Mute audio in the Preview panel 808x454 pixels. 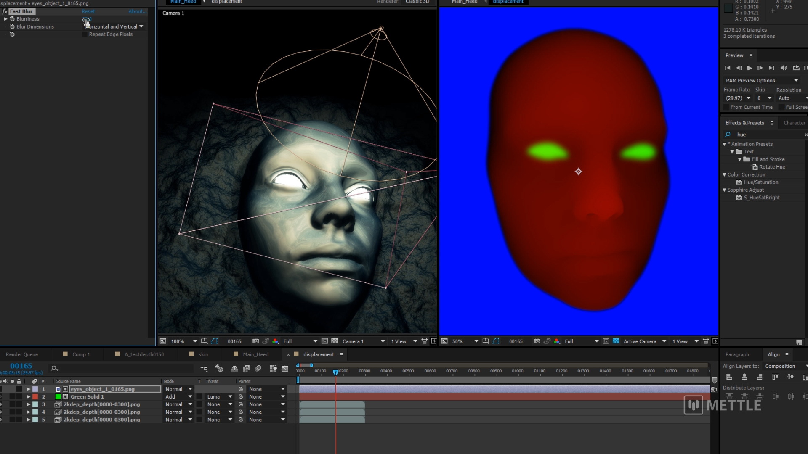point(784,68)
